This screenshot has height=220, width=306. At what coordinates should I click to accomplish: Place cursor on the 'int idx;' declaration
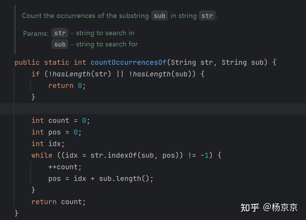[x=48, y=144]
